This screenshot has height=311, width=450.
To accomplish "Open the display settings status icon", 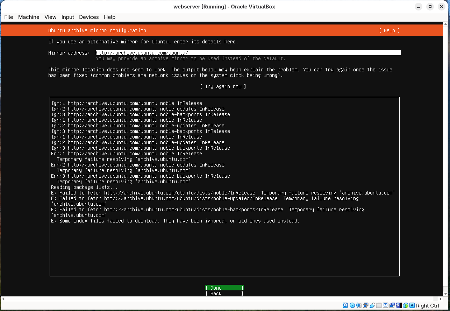I will click(386, 305).
